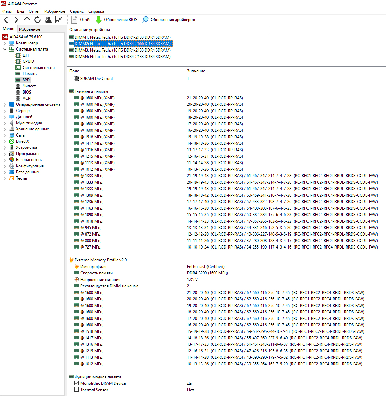
Task: Expand the Мультимедиа tree node
Action: tap(5, 123)
